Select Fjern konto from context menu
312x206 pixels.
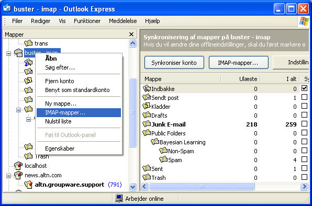click(x=79, y=81)
